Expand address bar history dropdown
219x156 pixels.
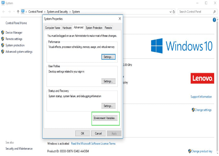(x=170, y=12)
